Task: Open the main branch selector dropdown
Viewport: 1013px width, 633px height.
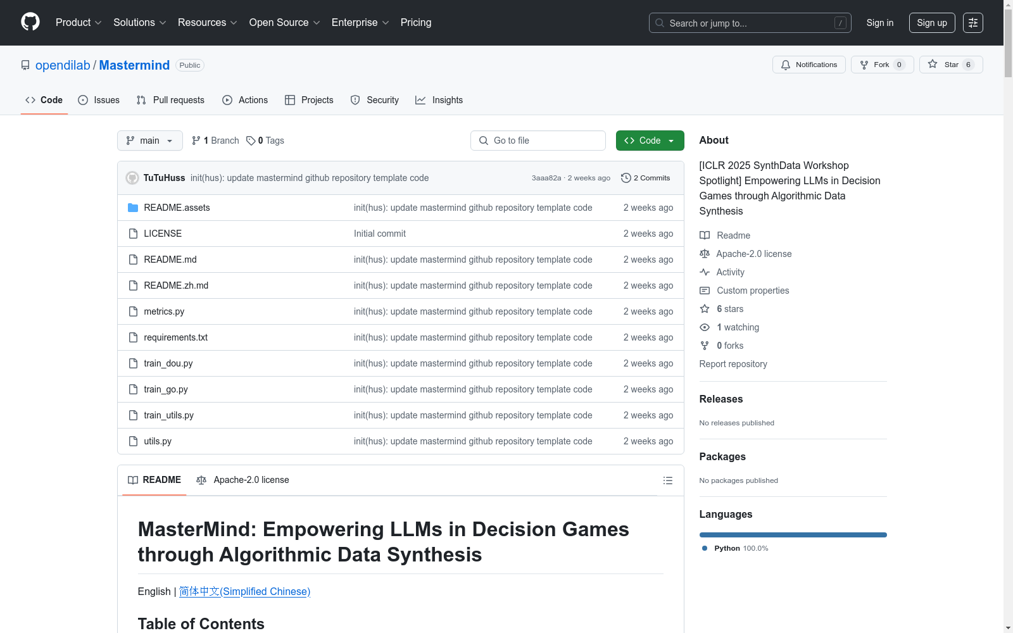Action: (x=150, y=141)
